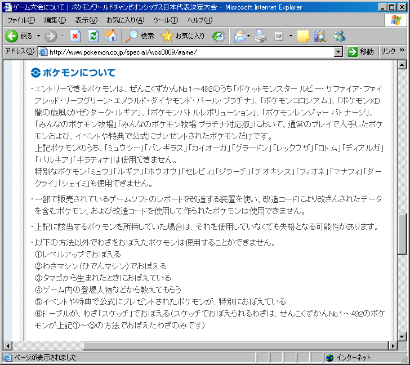Click the greyed Forward arrow button

pos(51,36)
